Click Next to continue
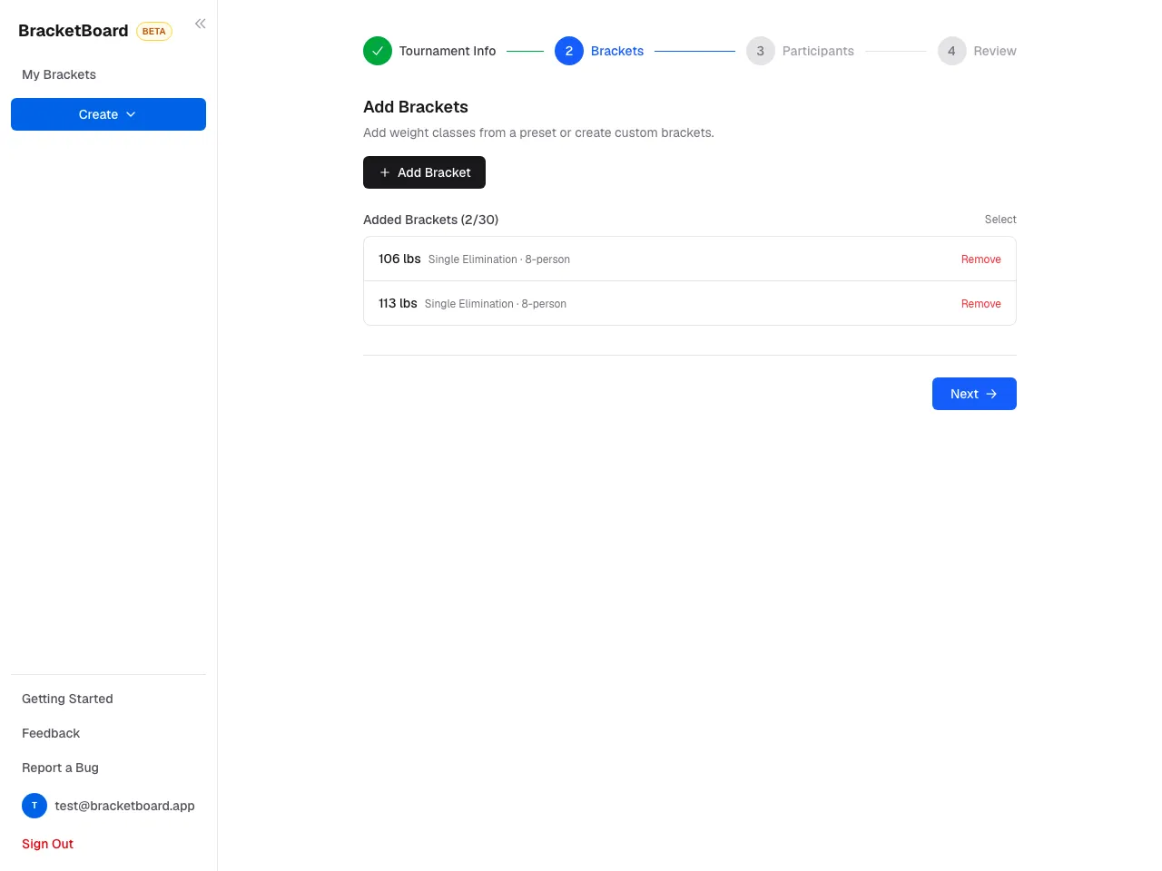Image resolution: width=1162 pixels, height=871 pixels. [974, 394]
